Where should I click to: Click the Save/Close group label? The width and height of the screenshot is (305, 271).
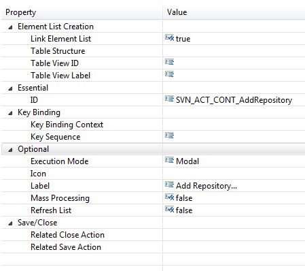[x=37, y=223]
